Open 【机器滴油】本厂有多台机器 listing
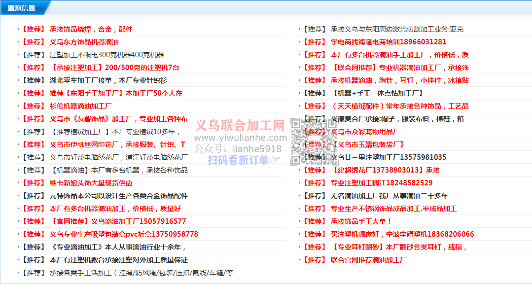532x284 pixels. [x=118, y=170]
